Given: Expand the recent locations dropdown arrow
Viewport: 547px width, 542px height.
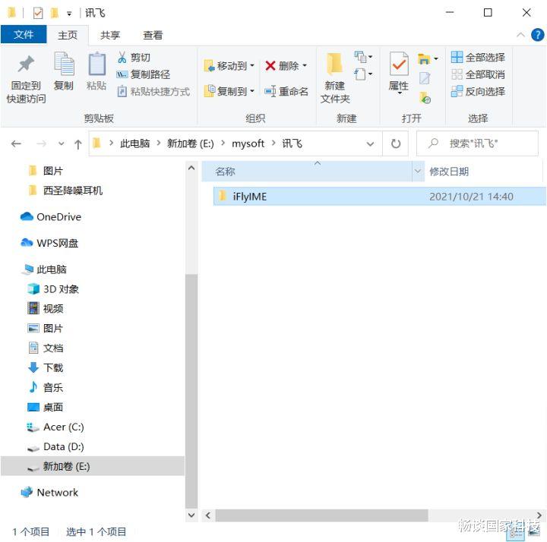Looking at the screenshot, I should pos(62,143).
